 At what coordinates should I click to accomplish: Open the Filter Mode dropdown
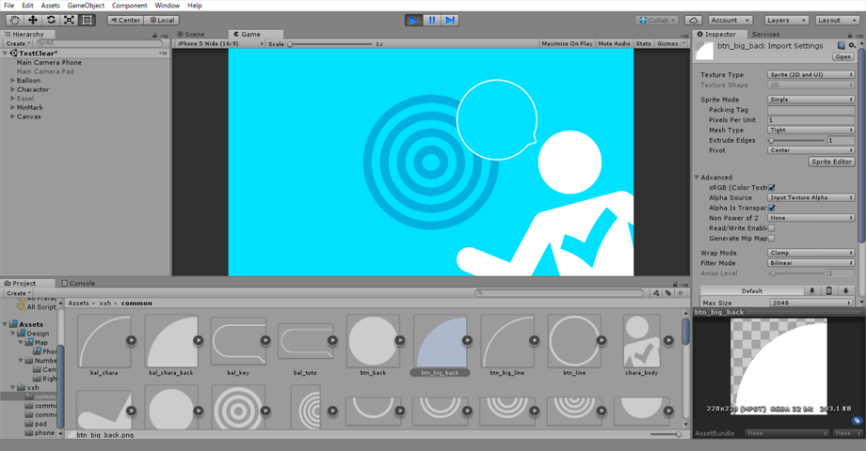[810, 263]
